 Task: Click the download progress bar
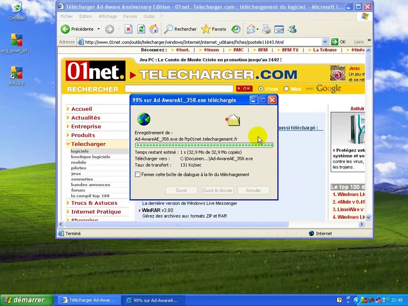(x=204, y=145)
